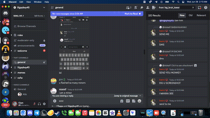This screenshot has height=118, width=210.
Task: Switch search results to Old tab
Action: (191, 15)
